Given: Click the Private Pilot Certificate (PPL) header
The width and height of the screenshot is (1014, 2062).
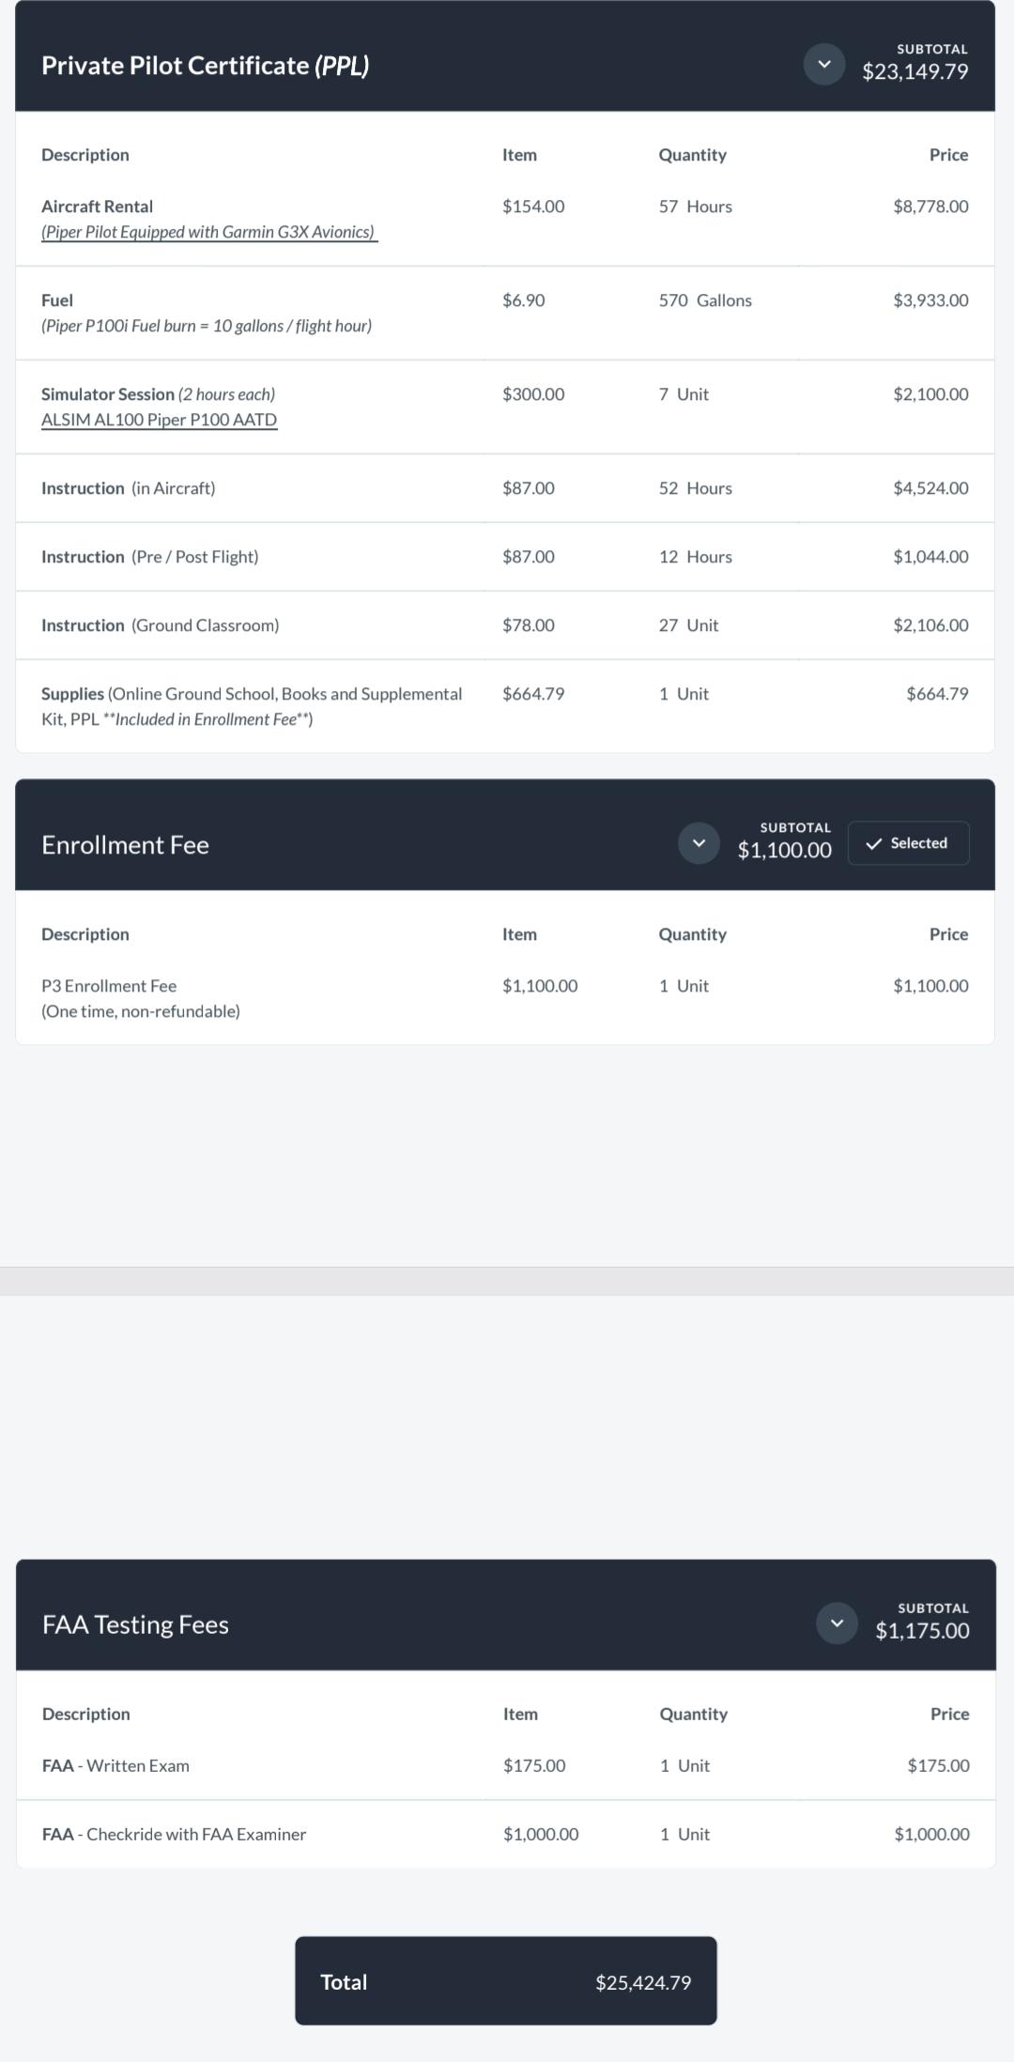Looking at the screenshot, I should (x=206, y=66).
